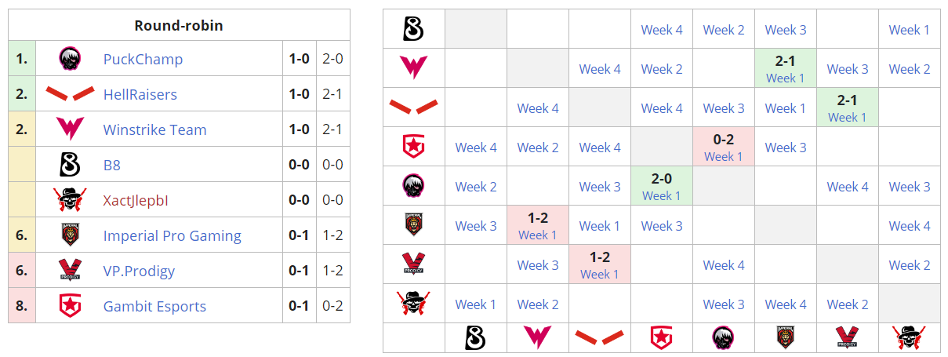Click the Imperial Pro Gaming logo in the standings

pos(70,235)
